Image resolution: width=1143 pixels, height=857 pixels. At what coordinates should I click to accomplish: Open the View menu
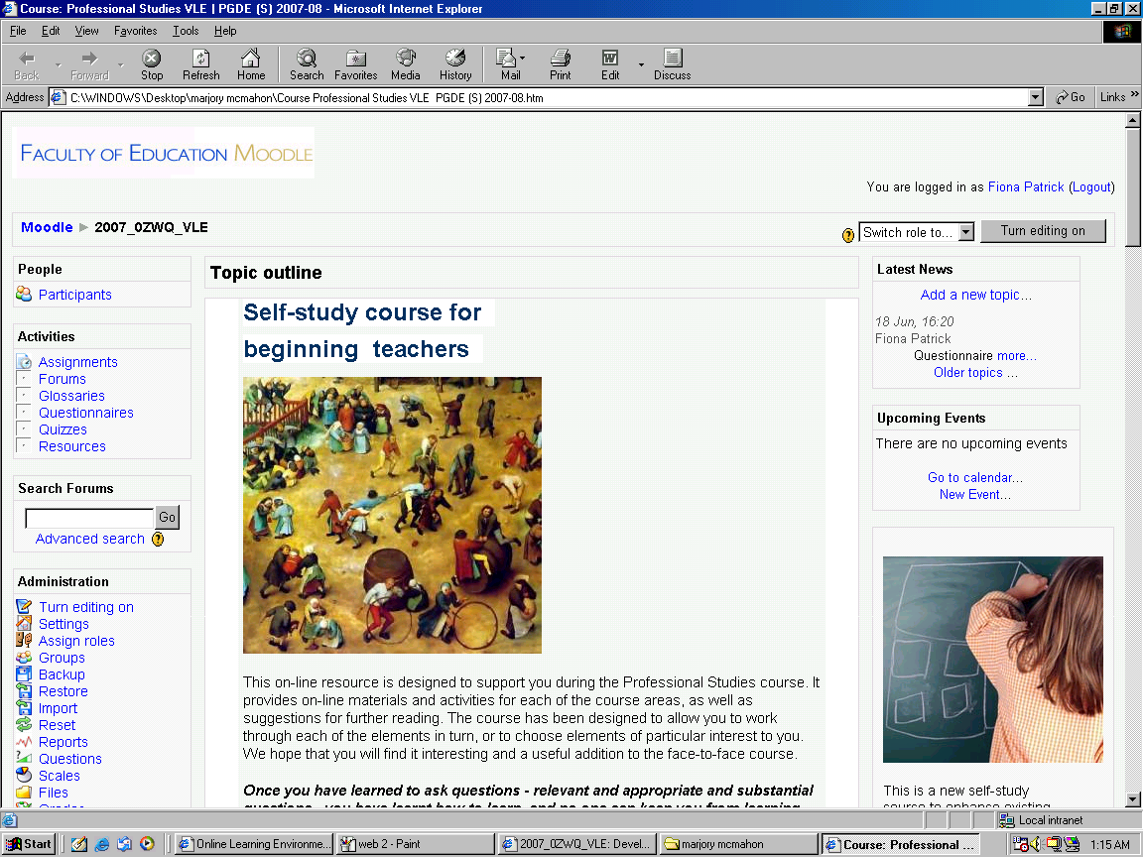(86, 31)
